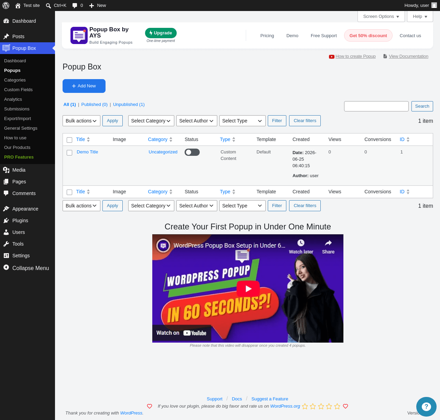This screenshot has width=440, height=420.
Task: Click the YouTube icon beside How to create Popup
Action: pyautogui.click(x=332, y=57)
